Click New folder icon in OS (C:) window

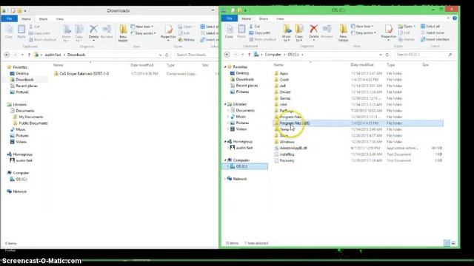click(343, 33)
